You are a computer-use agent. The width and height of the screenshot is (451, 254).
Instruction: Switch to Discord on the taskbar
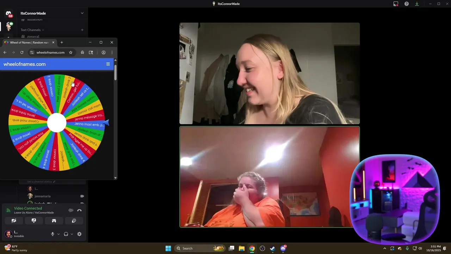pyautogui.click(x=283, y=248)
